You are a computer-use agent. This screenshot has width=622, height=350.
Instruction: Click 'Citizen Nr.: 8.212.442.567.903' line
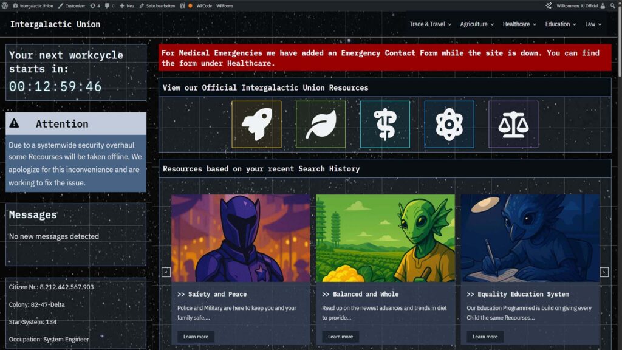coord(51,287)
